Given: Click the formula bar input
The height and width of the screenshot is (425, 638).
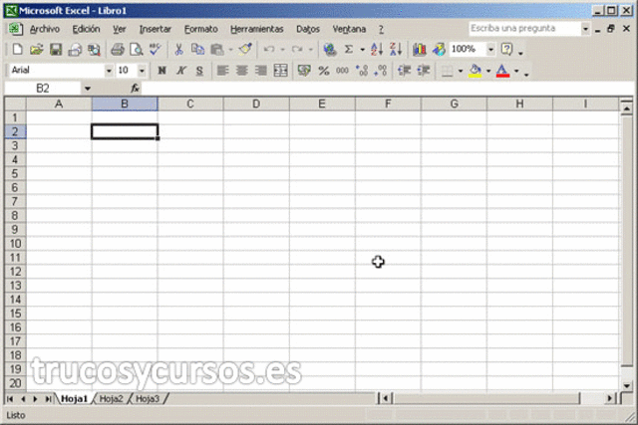Looking at the screenshot, I should coord(389,89).
